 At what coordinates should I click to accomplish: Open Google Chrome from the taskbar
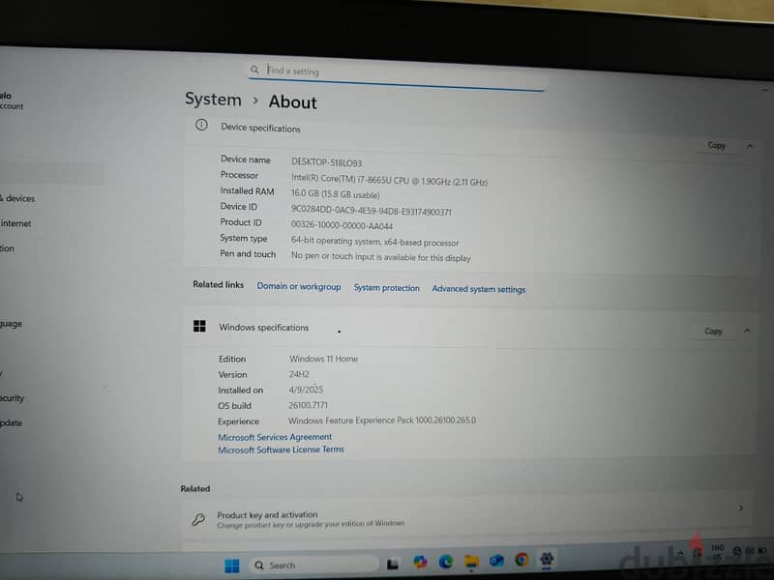coord(521,560)
